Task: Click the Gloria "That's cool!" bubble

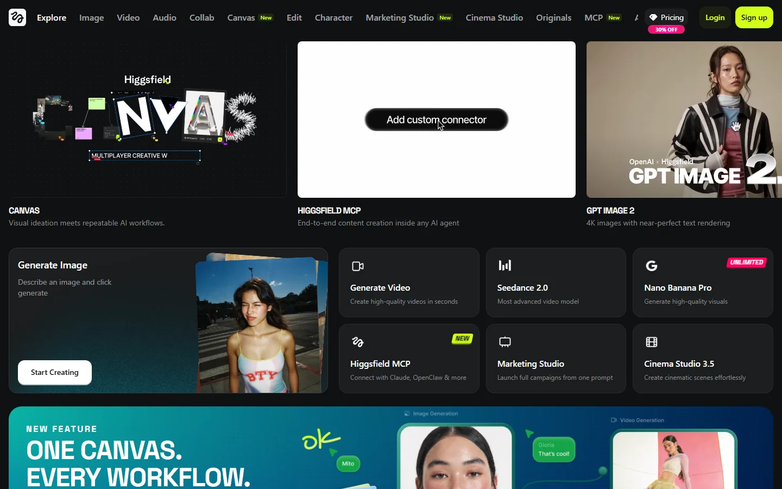Action: click(554, 449)
